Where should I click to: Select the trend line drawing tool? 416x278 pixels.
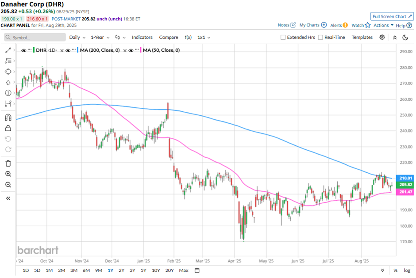coord(8,50)
